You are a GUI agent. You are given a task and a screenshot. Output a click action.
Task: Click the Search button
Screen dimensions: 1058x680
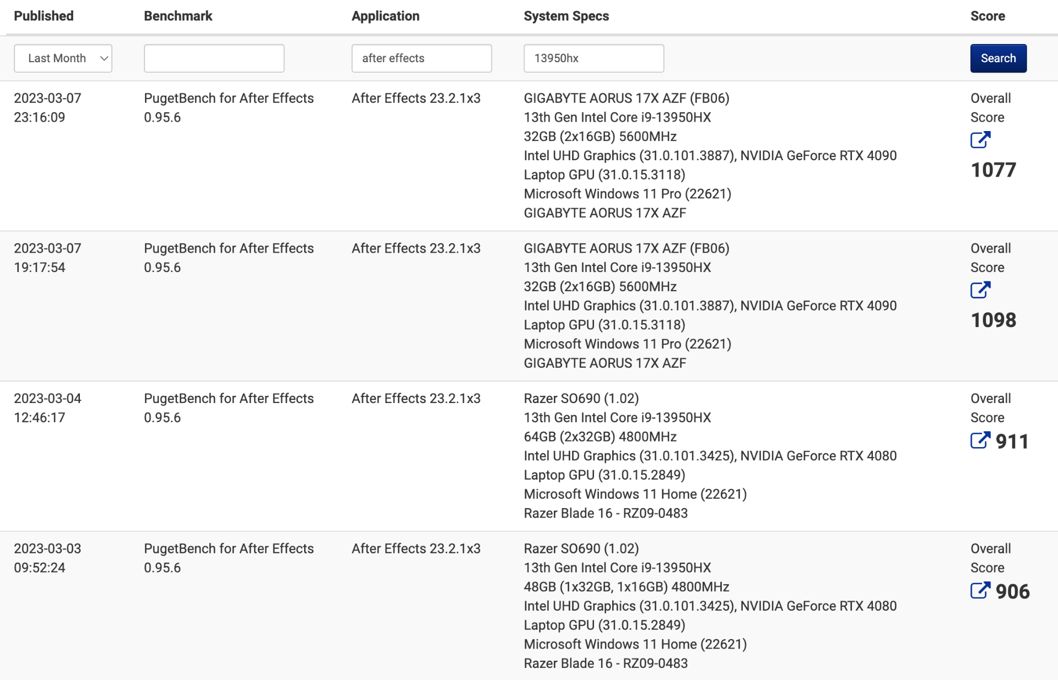(x=998, y=58)
